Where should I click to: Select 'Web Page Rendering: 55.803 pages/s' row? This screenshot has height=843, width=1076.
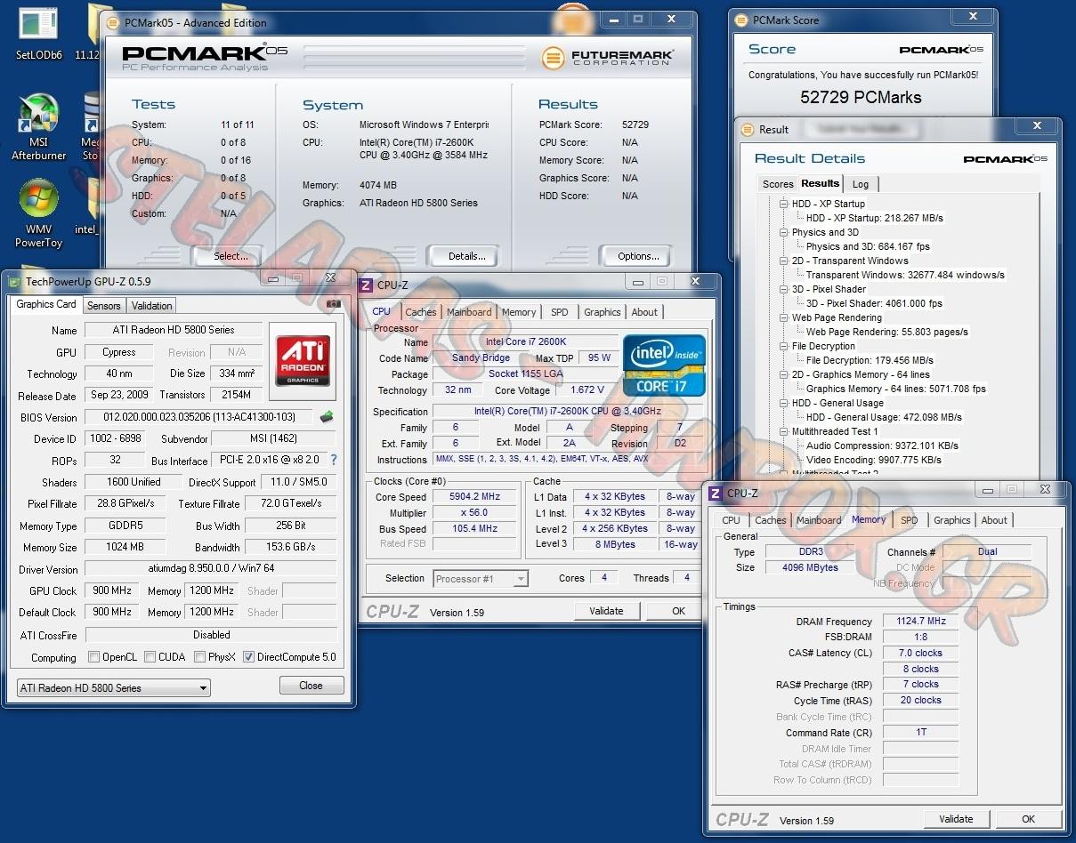[886, 332]
